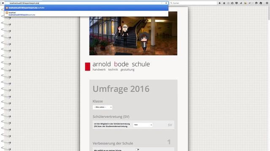Click the paper plane share icon
This screenshot has height=151, width=270.
point(241,3)
